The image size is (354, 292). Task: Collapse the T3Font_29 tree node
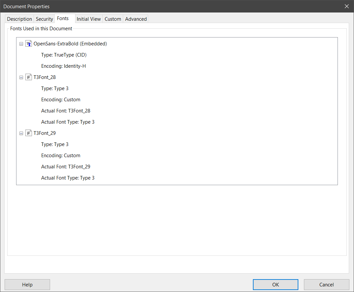pyautogui.click(x=21, y=134)
